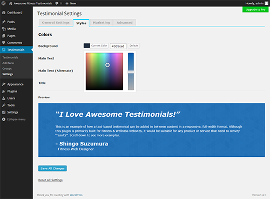Image resolution: width=270 pixels, height=199 pixels.
Task: Switch to General Settings tab
Action: (56, 23)
